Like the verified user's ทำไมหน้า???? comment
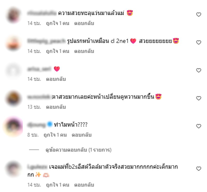The height and width of the screenshot is (192, 207). (x=198, y=126)
